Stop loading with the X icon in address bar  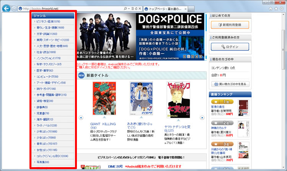(140, 8)
